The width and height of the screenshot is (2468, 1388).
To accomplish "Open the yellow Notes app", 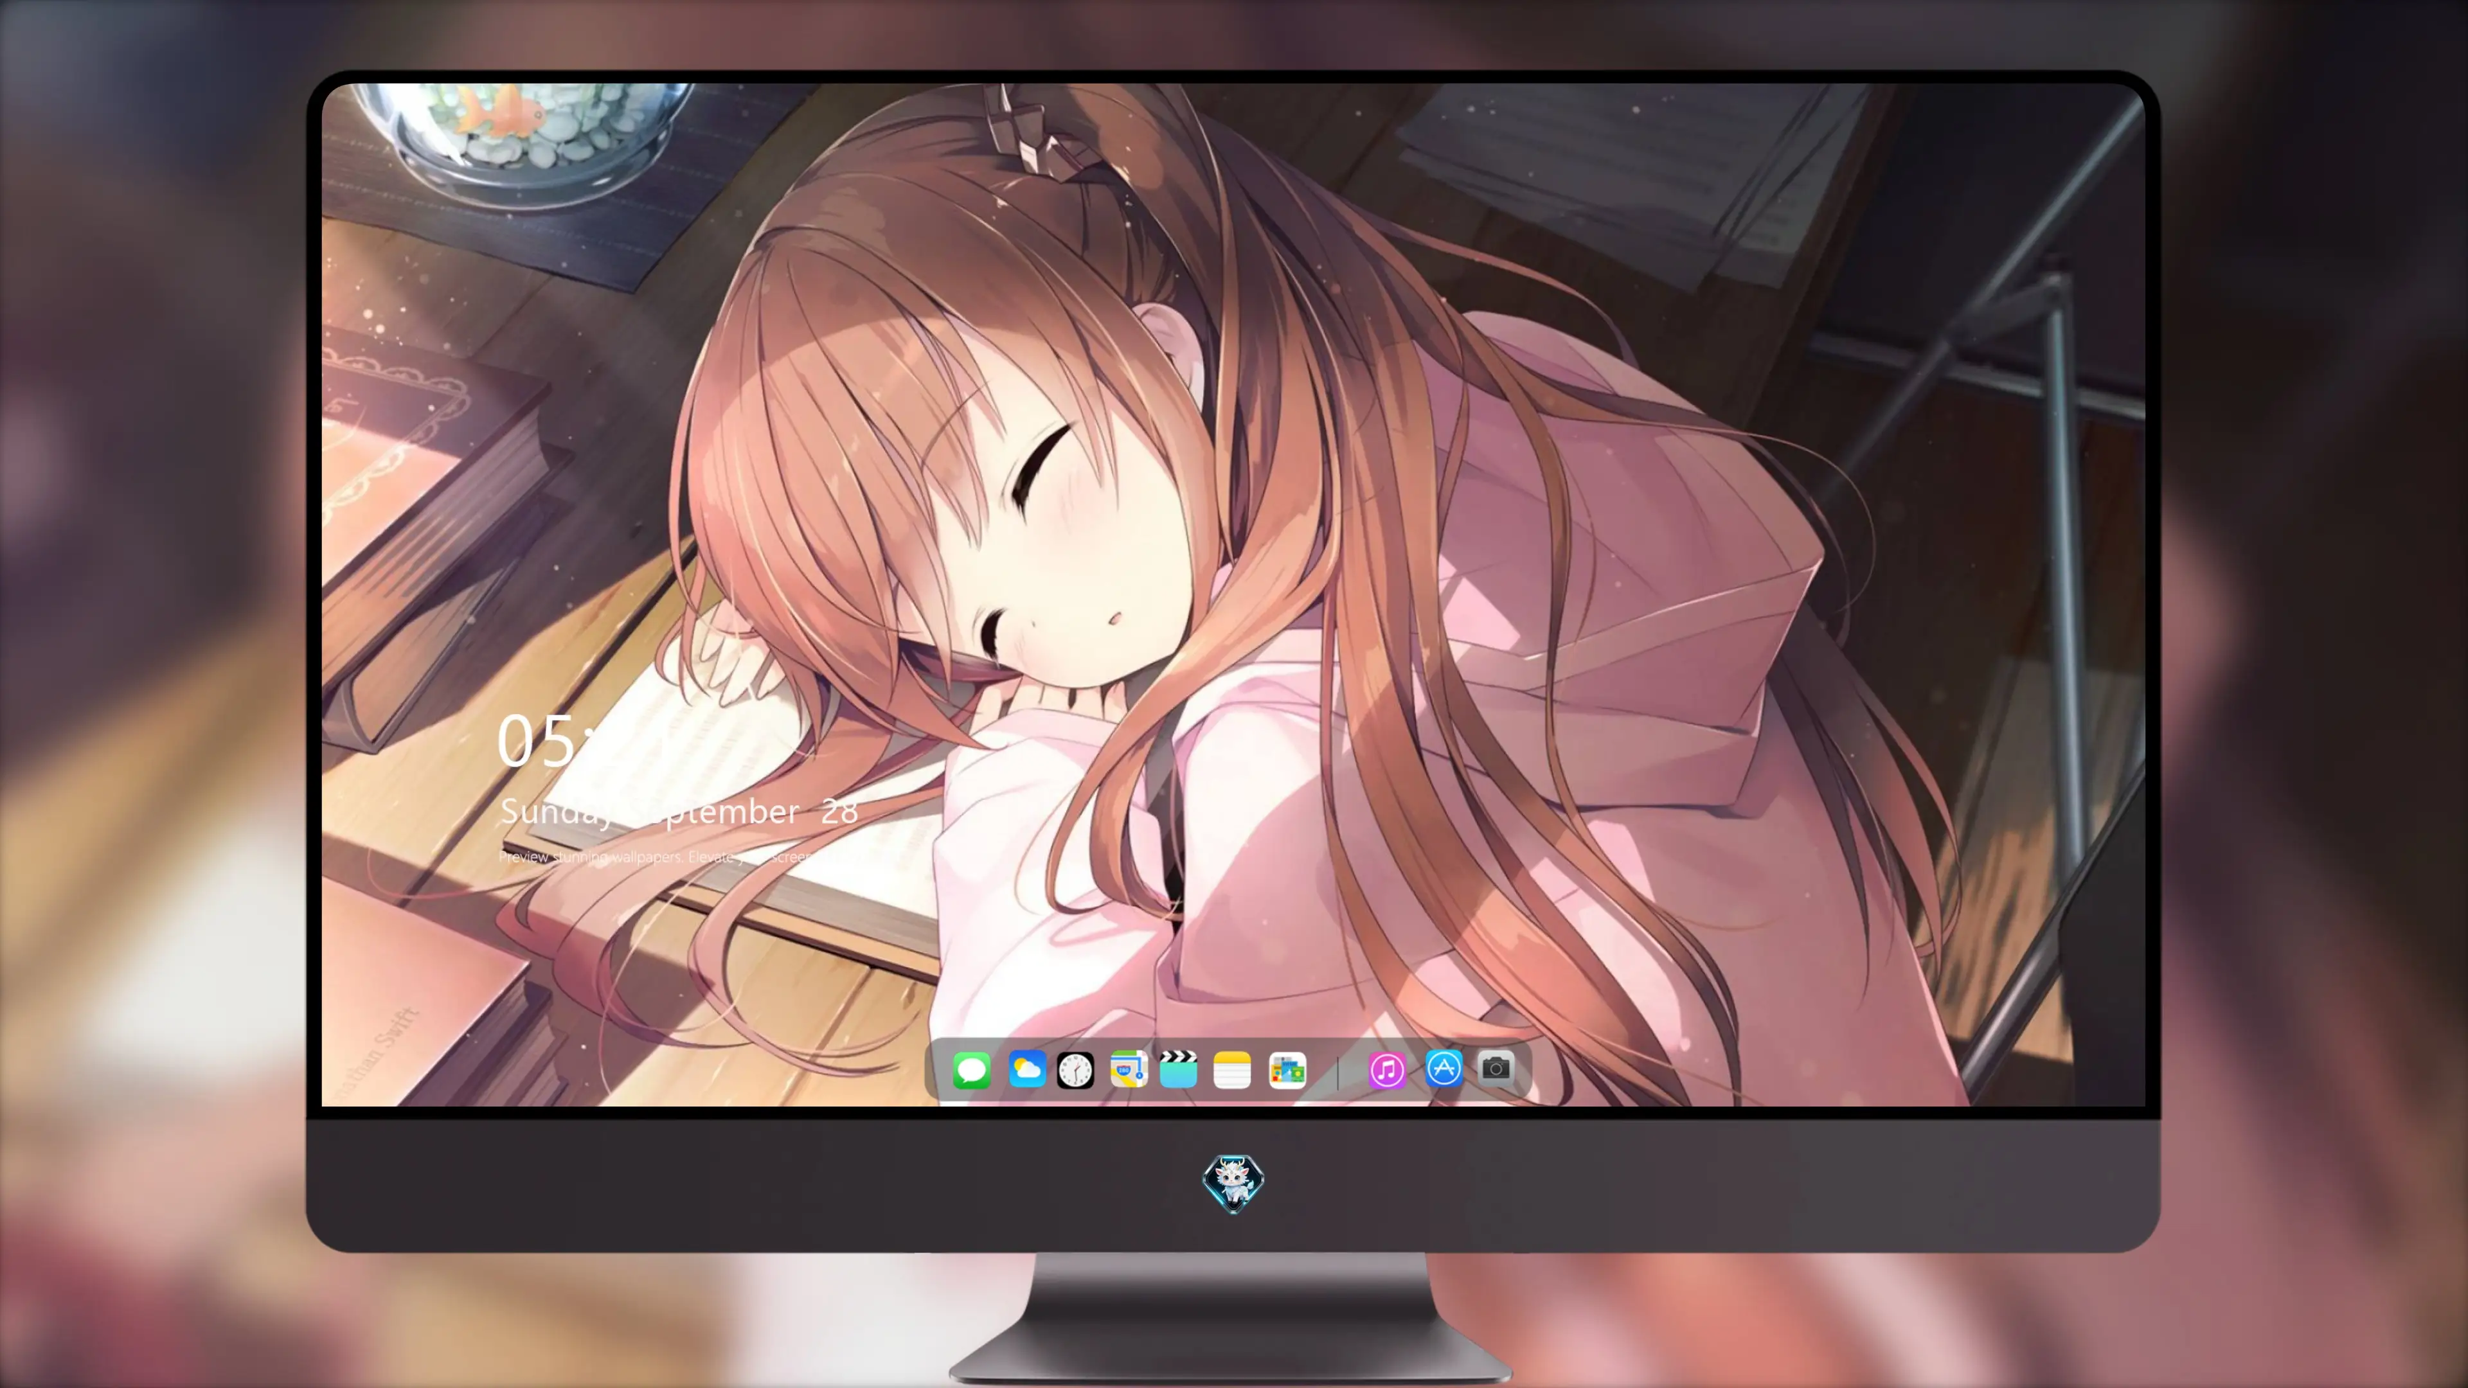I will pyautogui.click(x=1232, y=1069).
